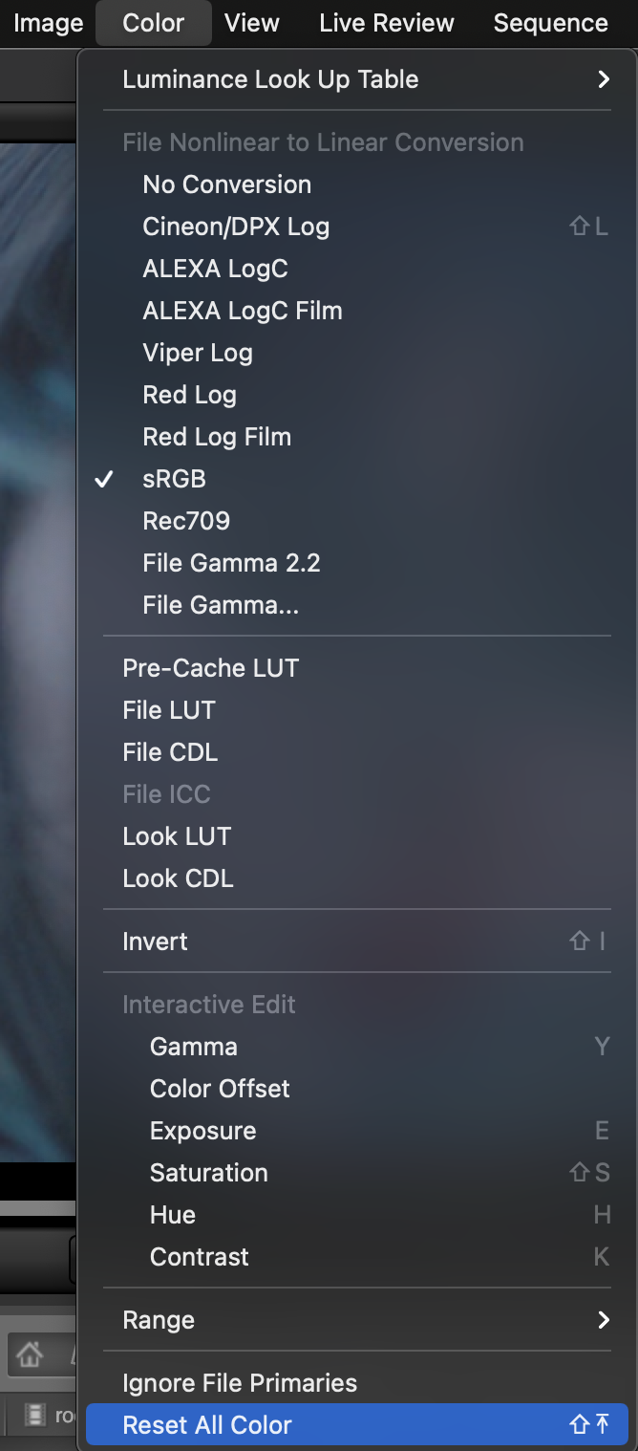Click the Look LUT entry

click(177, 836)
